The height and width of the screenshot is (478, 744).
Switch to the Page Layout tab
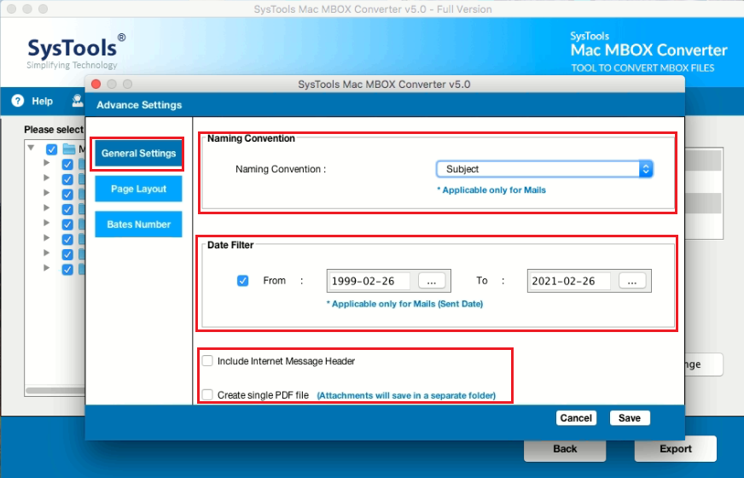pos(138,189)
